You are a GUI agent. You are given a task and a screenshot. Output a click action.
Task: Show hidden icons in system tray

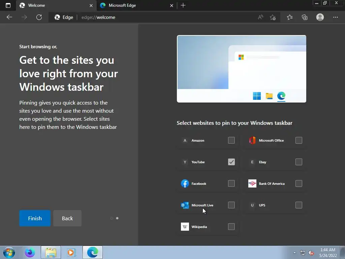[x=294, y=253]
